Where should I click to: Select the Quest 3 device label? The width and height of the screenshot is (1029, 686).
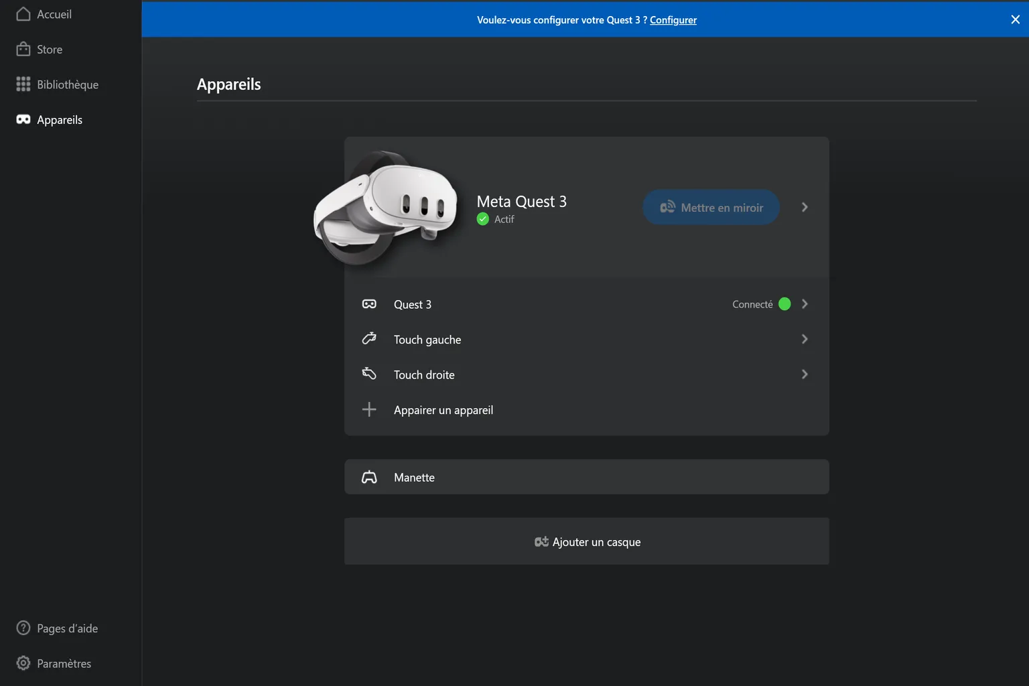coord(413,305)
